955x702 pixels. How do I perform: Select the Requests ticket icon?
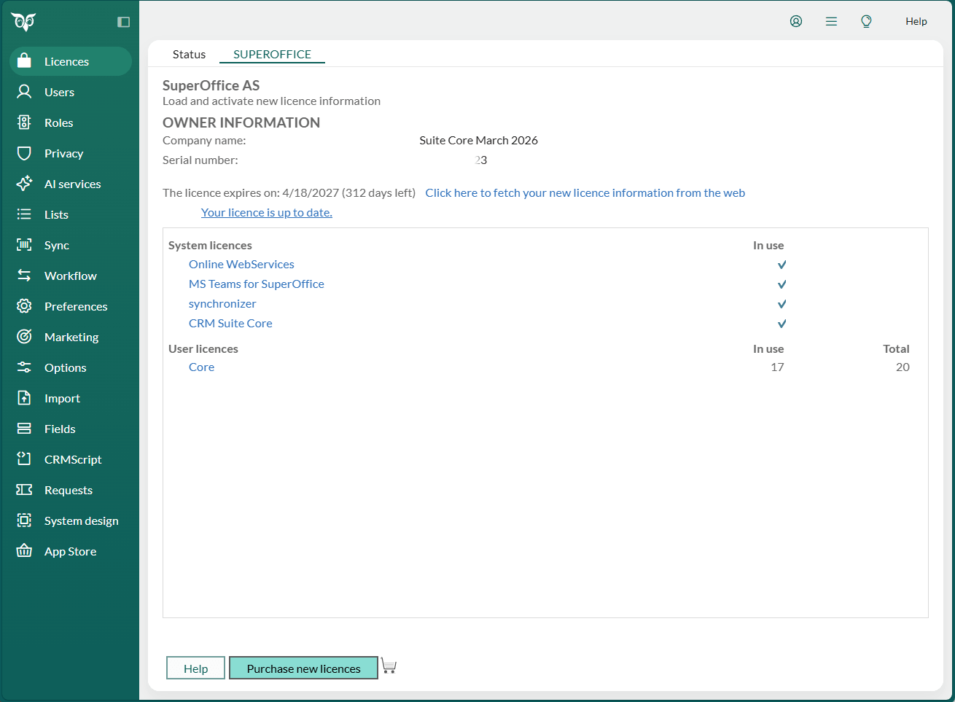point(24,490)
